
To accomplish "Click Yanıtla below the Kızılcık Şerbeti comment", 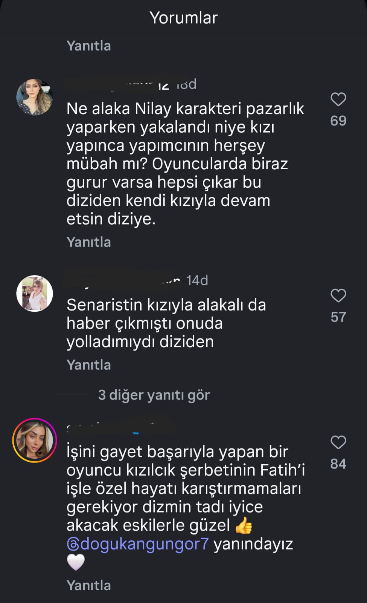I will pos(88,585).
